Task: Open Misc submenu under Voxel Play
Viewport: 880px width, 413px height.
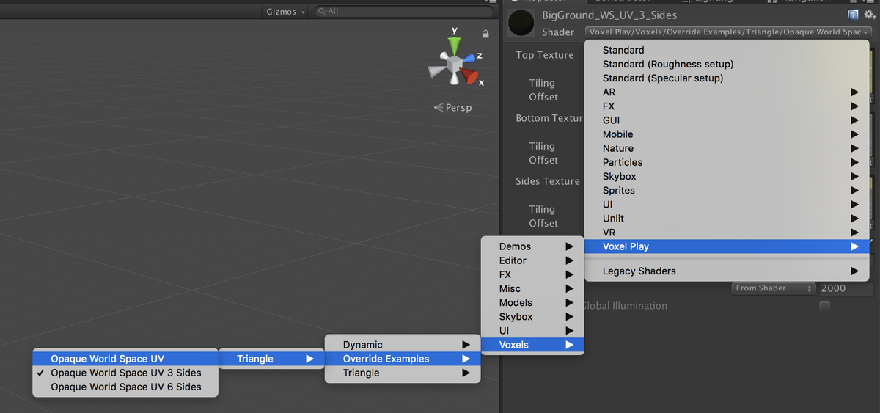Action: click(532, 288)
